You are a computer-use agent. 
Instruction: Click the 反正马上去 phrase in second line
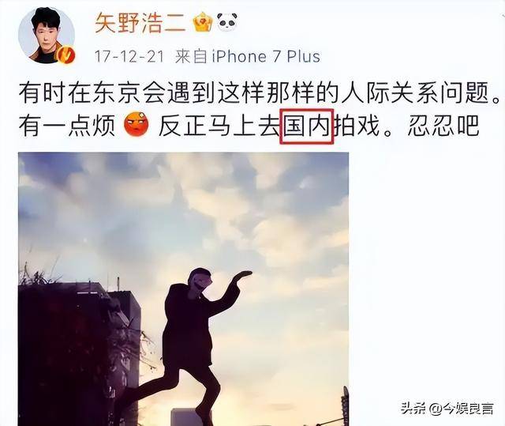[219, 126]
